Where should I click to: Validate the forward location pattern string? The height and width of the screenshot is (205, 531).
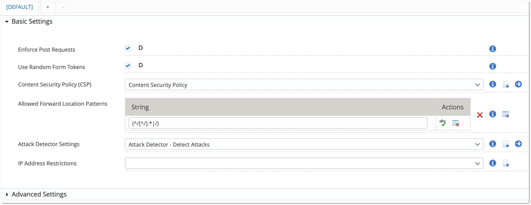tap(442, 123)
